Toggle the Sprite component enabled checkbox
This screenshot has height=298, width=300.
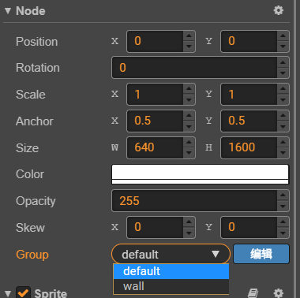point(23,292)
